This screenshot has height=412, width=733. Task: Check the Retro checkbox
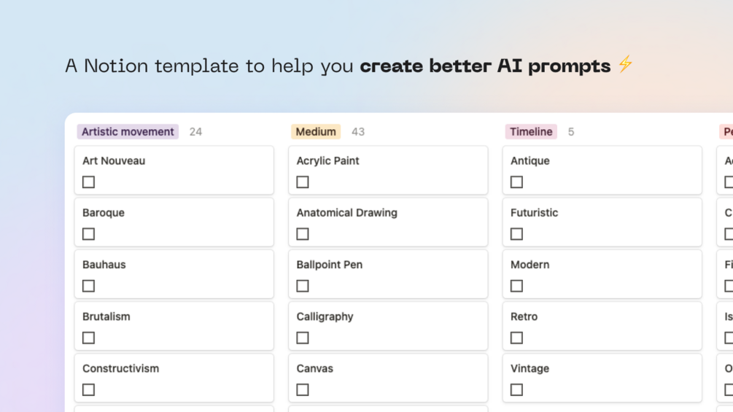point(517,338)
